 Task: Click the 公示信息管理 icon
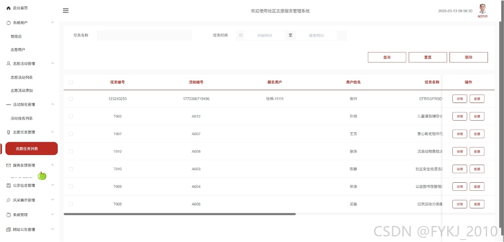[8, 186]
